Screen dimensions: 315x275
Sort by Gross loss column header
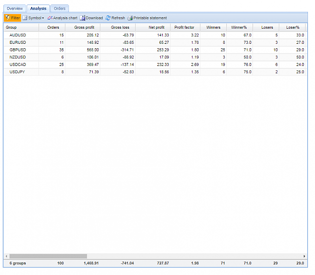point(118,27)
